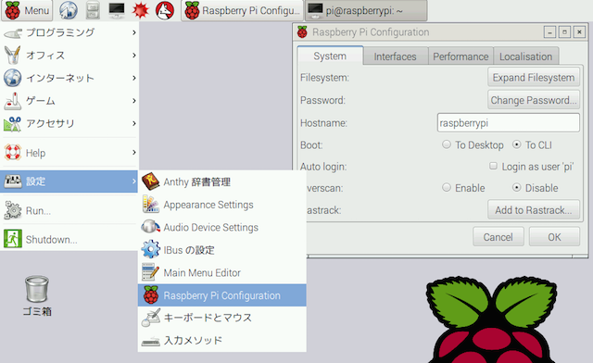Viewport: 593px width, 363px height.
Task: Choose キーボードとマウス menu entry
Action: tap(222, 318)
